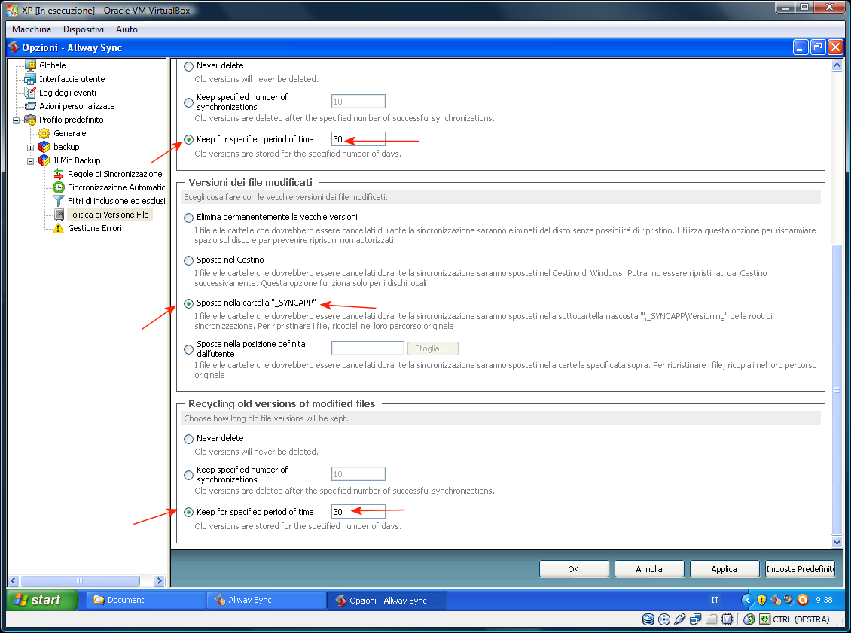Click the IT language indicator in taskbar
Image resolution: width=851 pixels, height=633 pixels.
715,600
